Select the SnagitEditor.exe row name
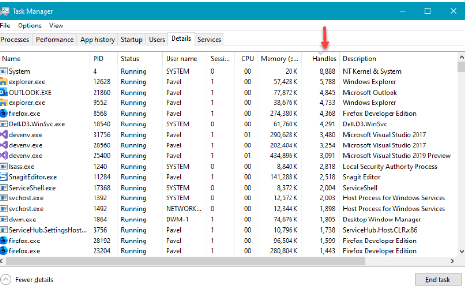This screenshot has height=289, width=465. click(33, 177)
